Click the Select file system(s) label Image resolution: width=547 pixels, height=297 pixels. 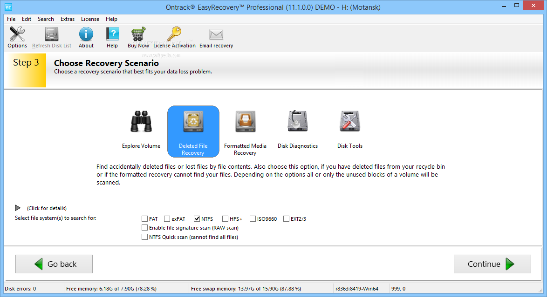(55, 218)
